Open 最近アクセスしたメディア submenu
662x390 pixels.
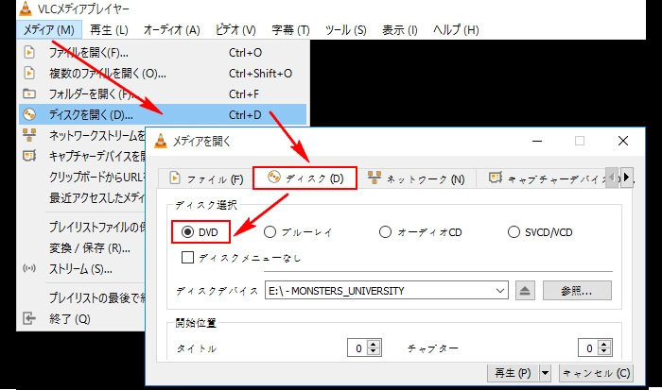click(97, 197)
